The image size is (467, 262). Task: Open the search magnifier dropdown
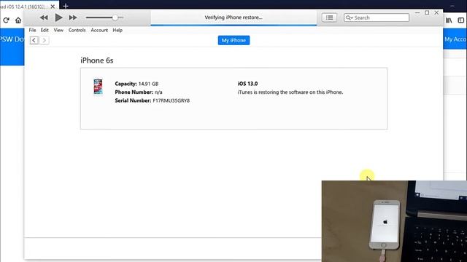[x=349, y=17]
